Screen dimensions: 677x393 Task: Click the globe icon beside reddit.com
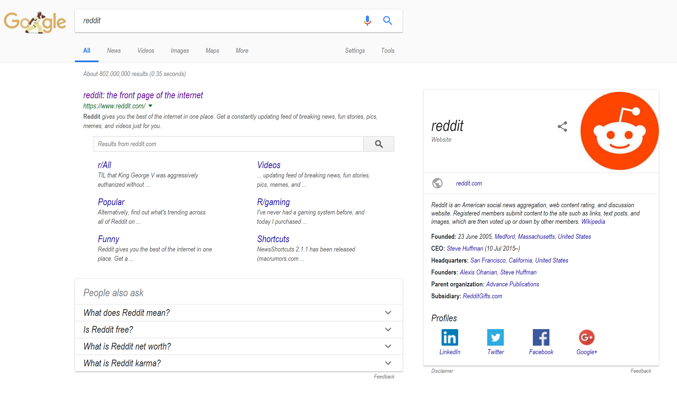437,183
